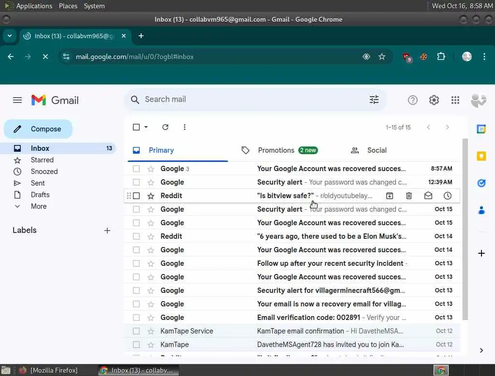The width and height of the screenshot is (495, 376).
Task: Switch to the Promotions tab
Action: [279, 150]
